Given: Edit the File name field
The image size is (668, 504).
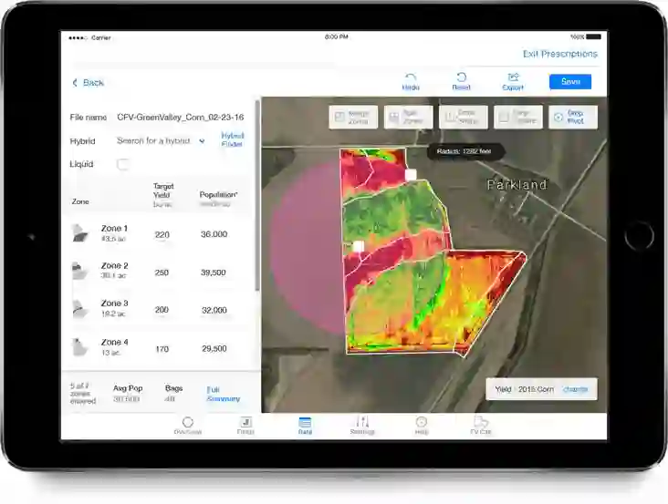Looking at the screenshot, I should [x=180, y=117].
